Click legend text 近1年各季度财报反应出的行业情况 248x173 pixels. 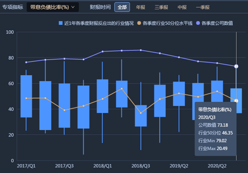99,23
